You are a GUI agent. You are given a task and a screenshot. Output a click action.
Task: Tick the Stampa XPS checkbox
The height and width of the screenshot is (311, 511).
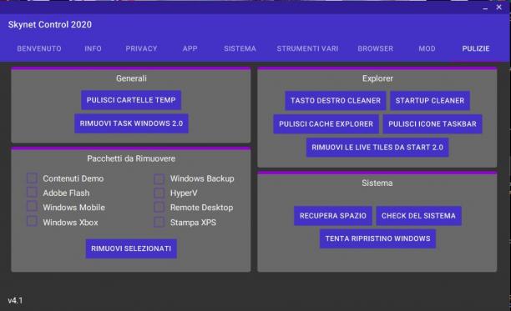tap(159, 222)
